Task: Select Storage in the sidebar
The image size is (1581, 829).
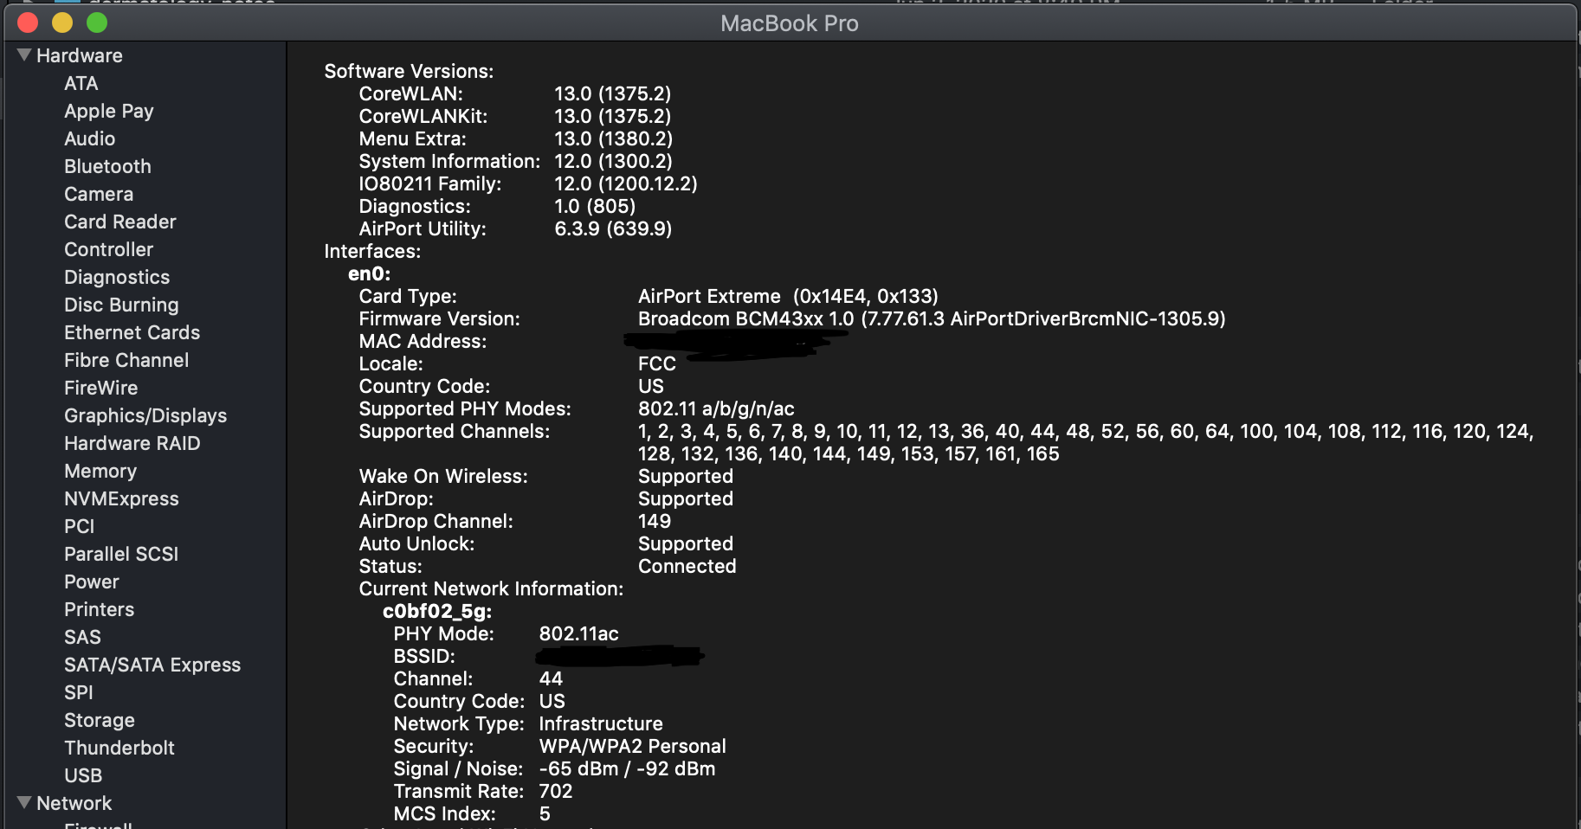Action: [100, 720]
